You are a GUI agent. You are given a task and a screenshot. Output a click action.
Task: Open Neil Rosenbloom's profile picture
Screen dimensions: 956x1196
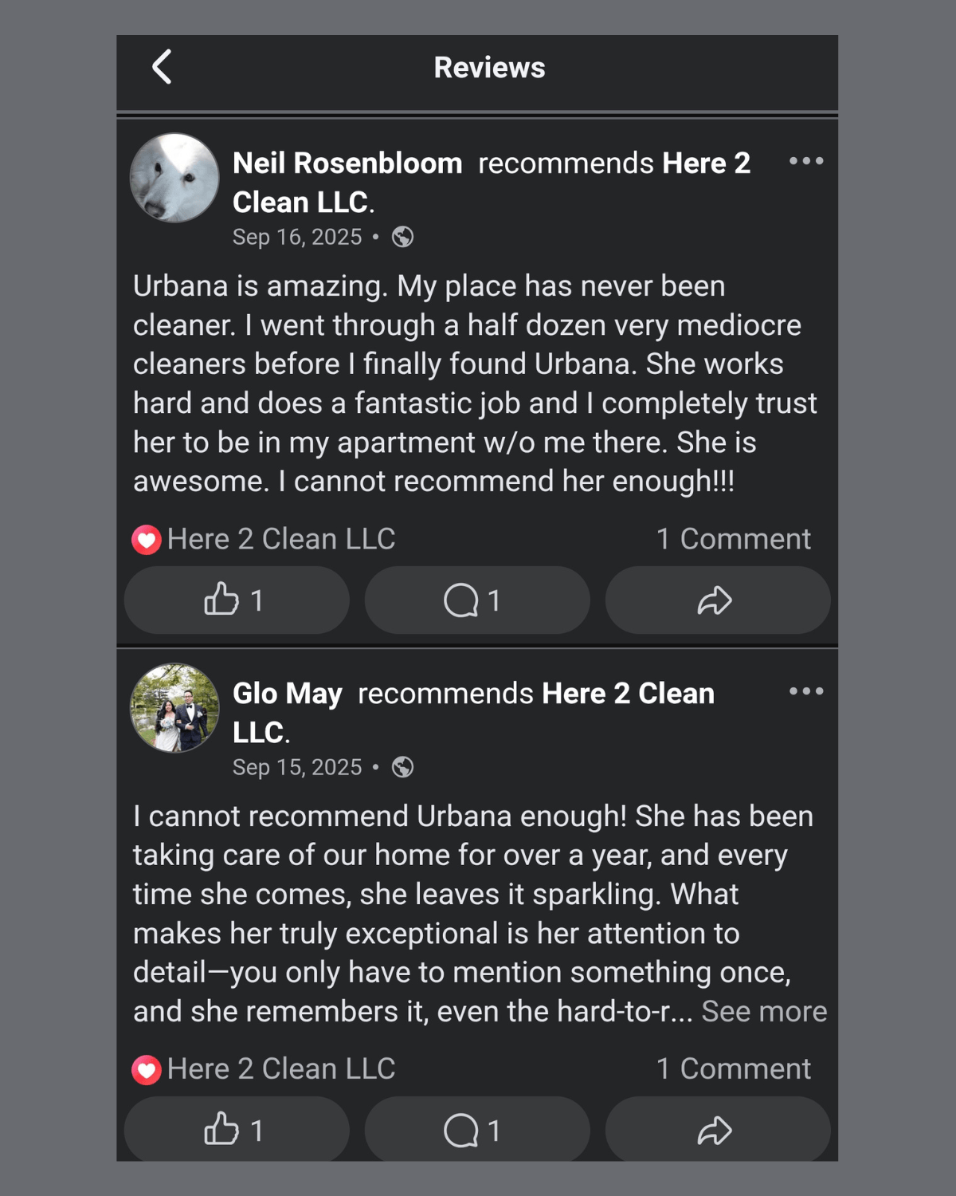pos(174,178)
